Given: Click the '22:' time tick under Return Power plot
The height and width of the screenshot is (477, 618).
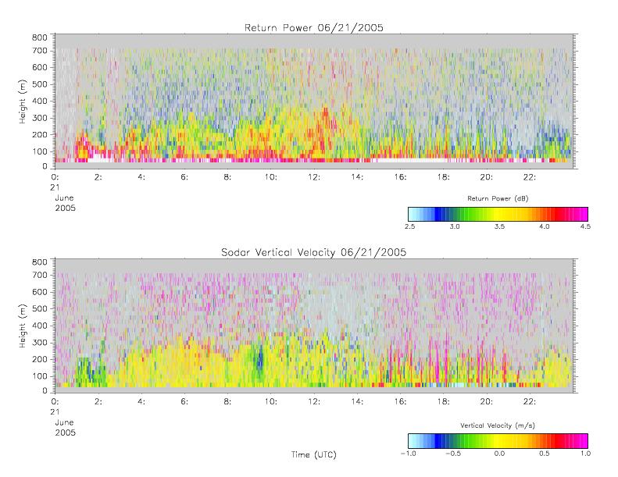Looking at the screenshot, I should click(530, 177).
